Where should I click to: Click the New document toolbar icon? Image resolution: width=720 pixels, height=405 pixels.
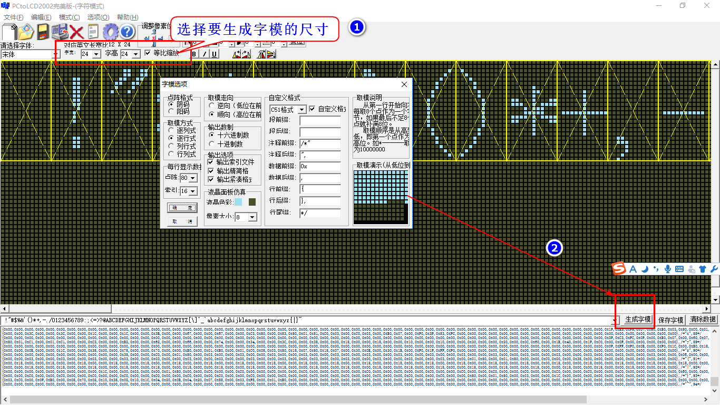[x=9, y=32]
